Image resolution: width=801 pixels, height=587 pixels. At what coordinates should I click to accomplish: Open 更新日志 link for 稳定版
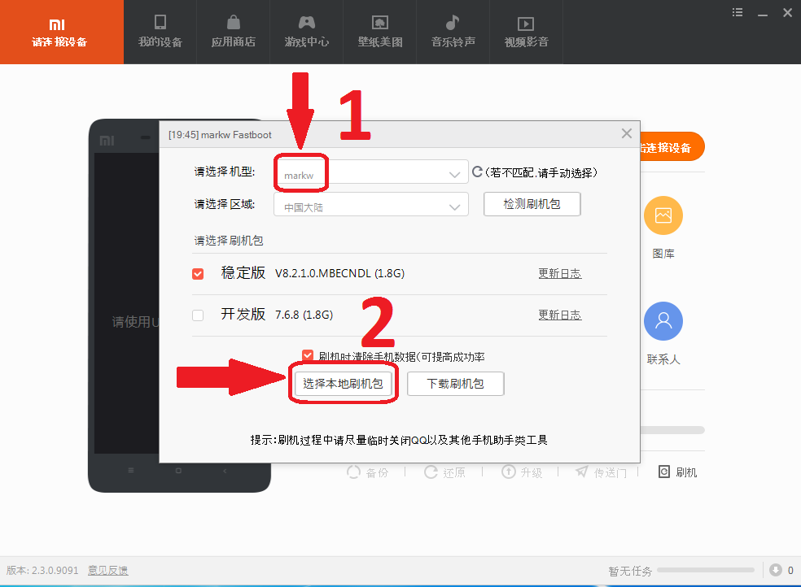pos(559,274)
